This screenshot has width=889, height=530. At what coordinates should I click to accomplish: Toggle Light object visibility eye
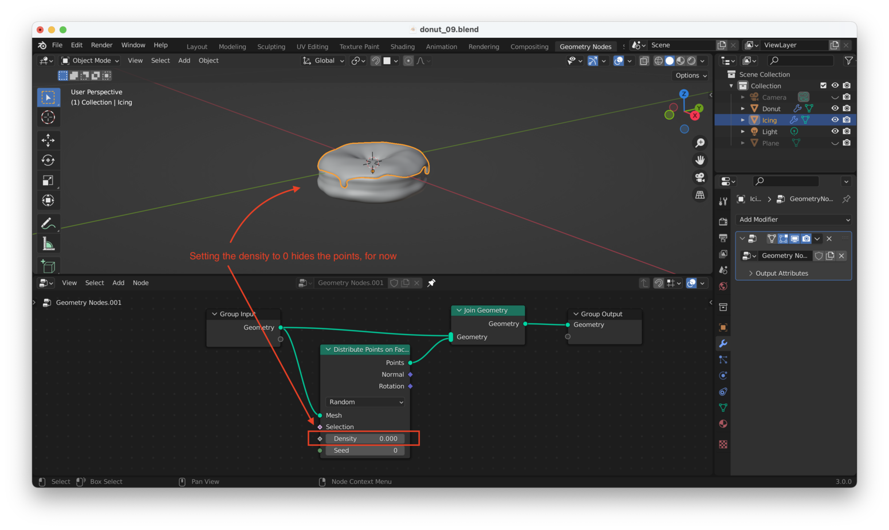[x=835, y=131]
